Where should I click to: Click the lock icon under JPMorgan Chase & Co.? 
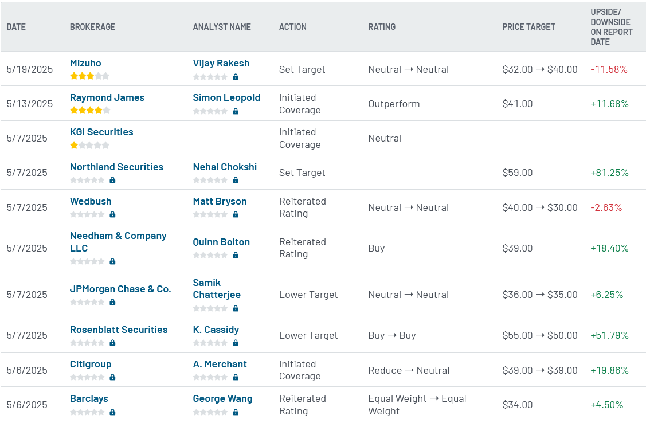tap(112, 302)
